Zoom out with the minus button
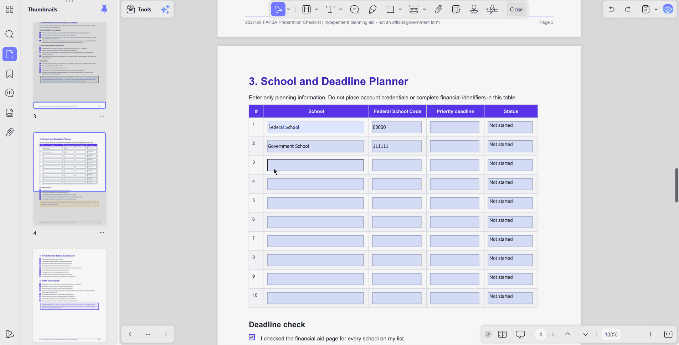Viewport: 679px width, 345px height. (x=632, y=334)
